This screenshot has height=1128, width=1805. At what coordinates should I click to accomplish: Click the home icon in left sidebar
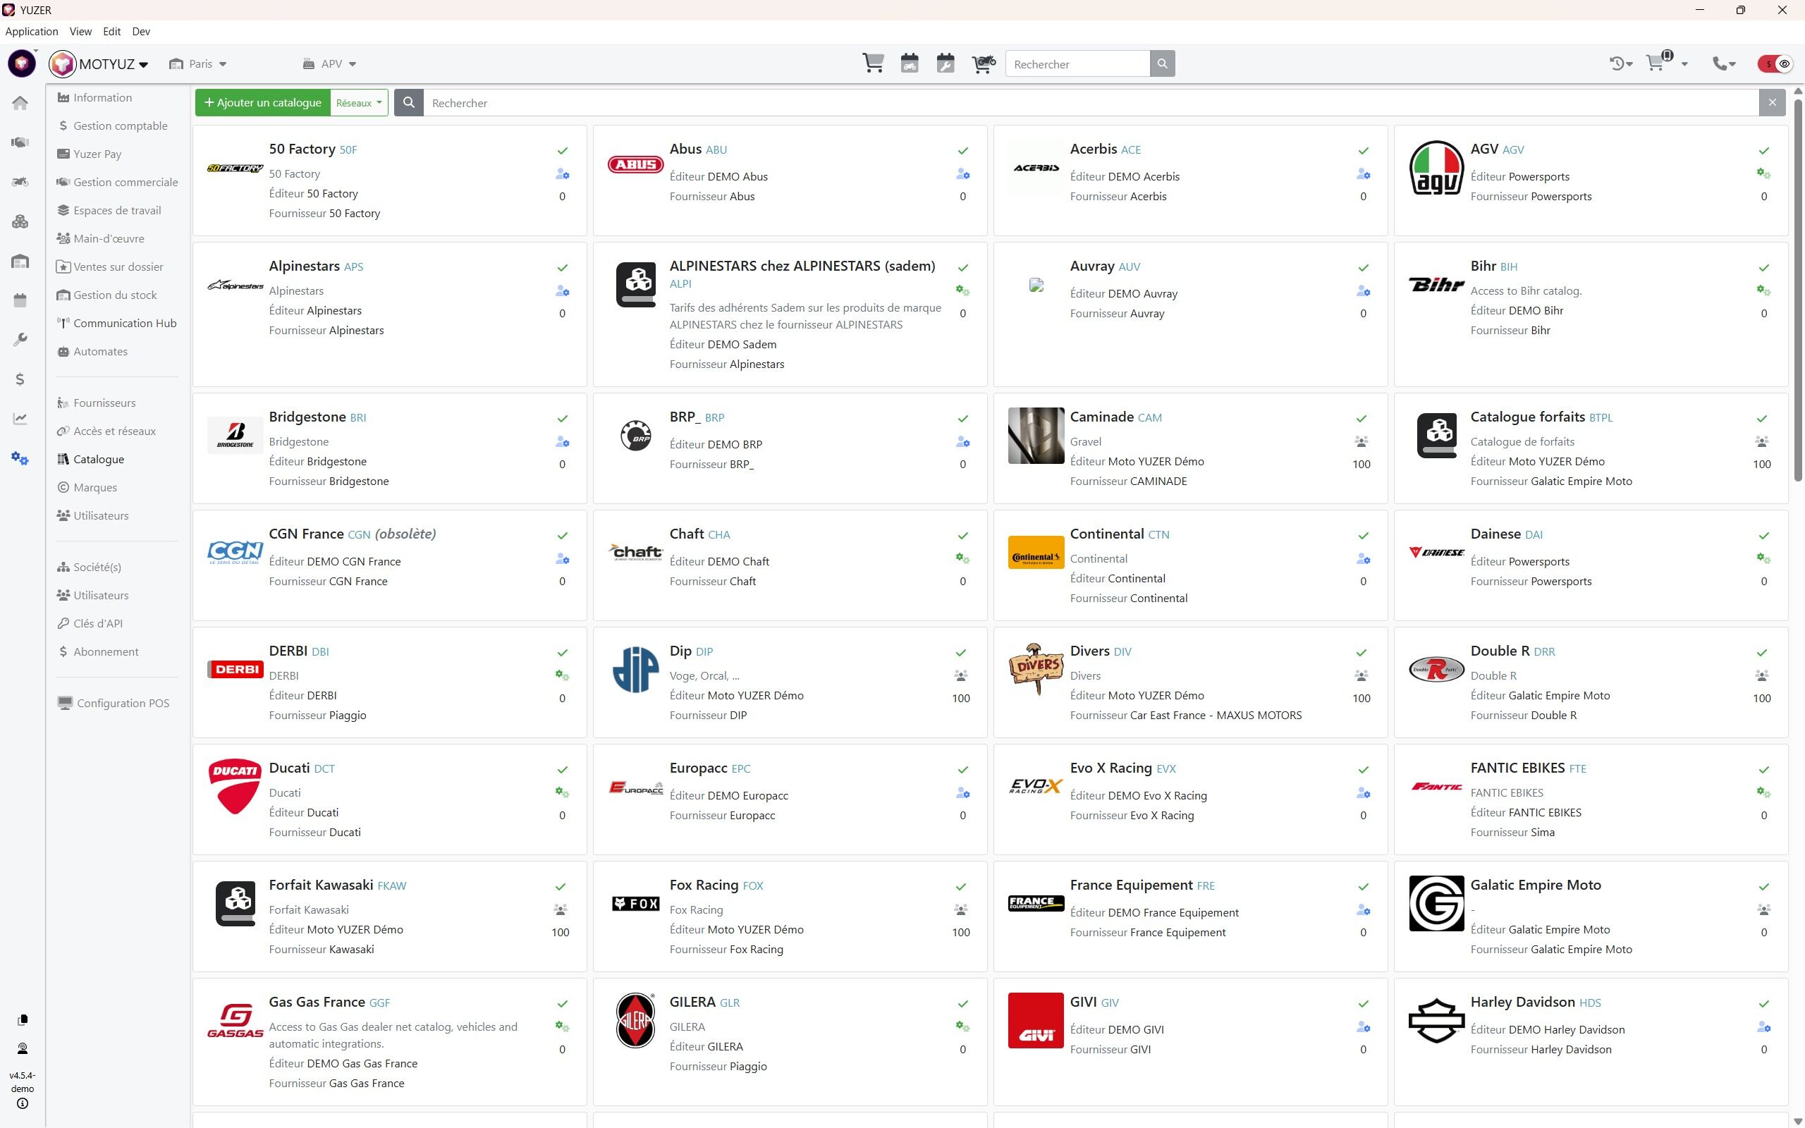point(20,103)
